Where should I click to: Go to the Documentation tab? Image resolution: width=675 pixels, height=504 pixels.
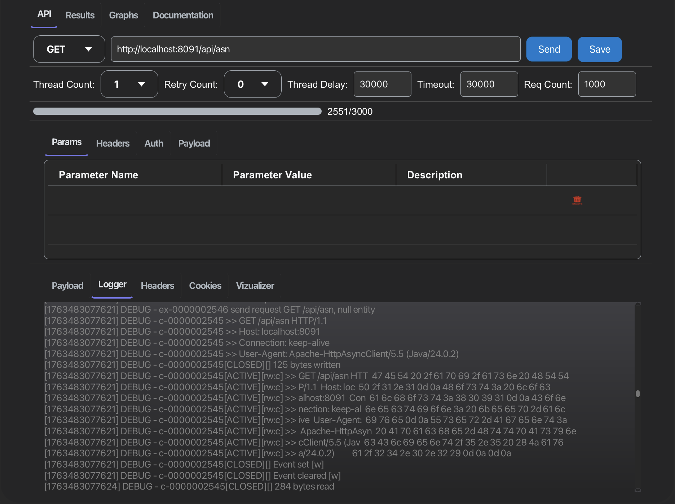183,15
